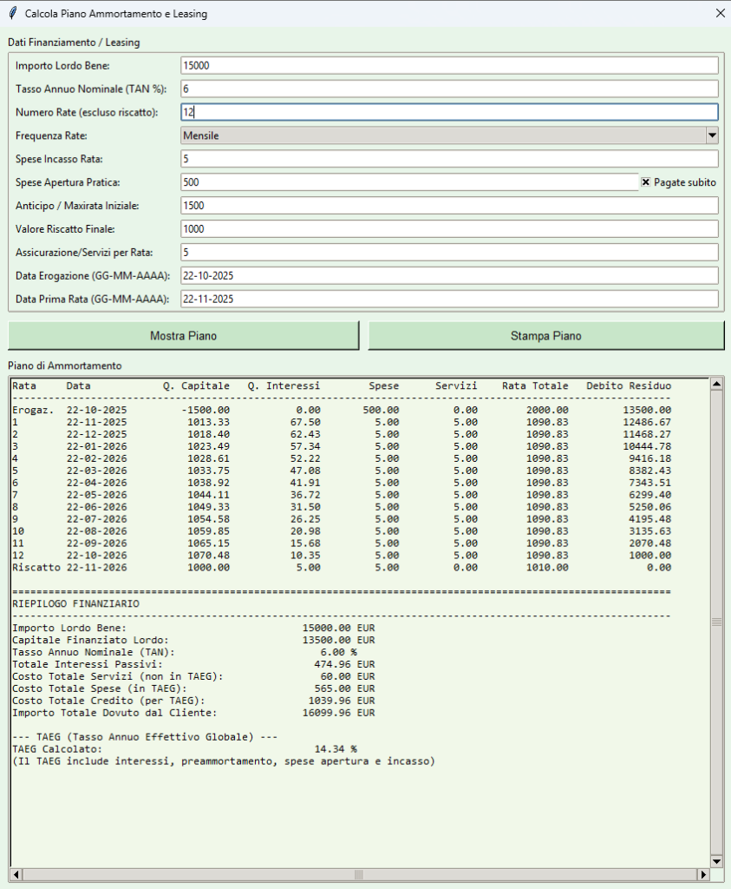Focus the Tasso Annuo Nominale input

click(x=449, y=89)
